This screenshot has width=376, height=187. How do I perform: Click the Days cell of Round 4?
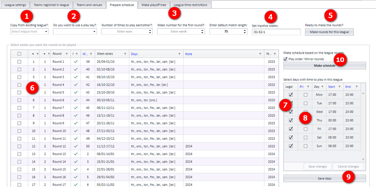(156, 85)
